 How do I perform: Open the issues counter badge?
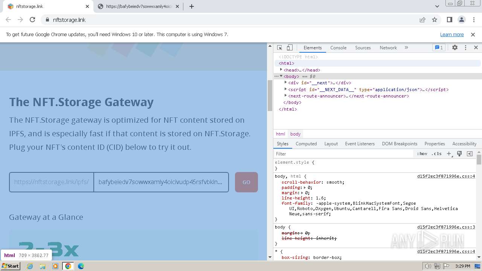pyautogui.click(x=439, y=48)
